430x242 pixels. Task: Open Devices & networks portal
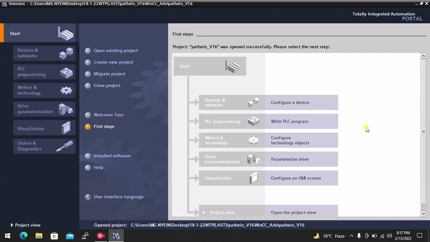coord(44,53)
